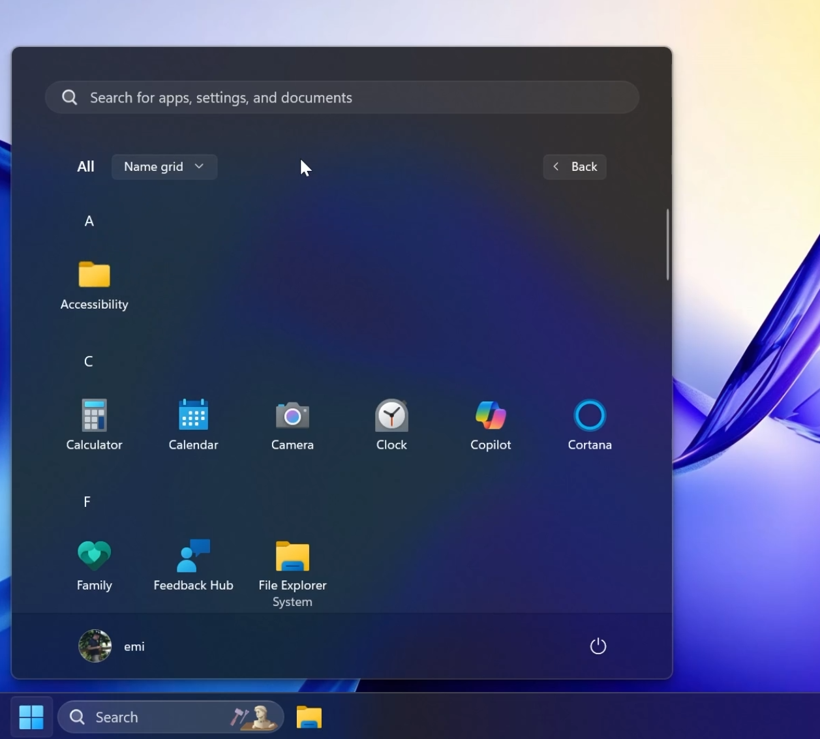This screenshot has height=739, width=820.
Task: Open the power options
Action: tap(598, 646)
